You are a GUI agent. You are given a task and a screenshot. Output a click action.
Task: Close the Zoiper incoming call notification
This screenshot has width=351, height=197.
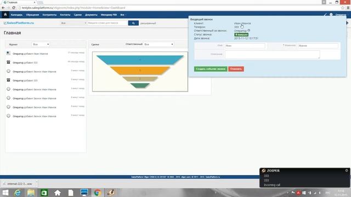click(x=347, y=170)
